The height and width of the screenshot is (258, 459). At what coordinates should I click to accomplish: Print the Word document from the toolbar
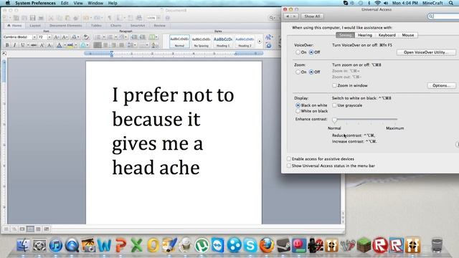pos(41,18)
